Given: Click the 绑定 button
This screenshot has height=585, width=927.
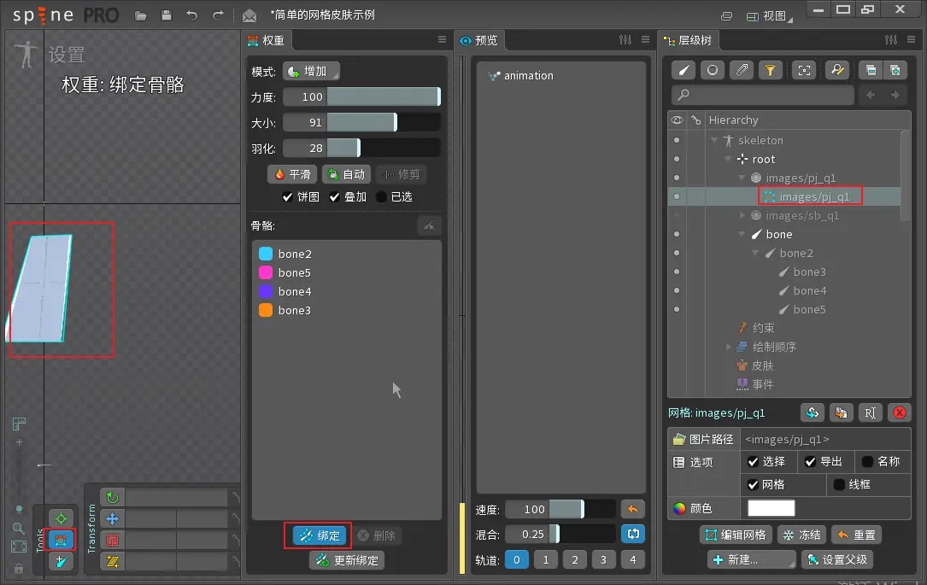Looking at the screenshot, I should pyautogui.click(x=320, y=535).
